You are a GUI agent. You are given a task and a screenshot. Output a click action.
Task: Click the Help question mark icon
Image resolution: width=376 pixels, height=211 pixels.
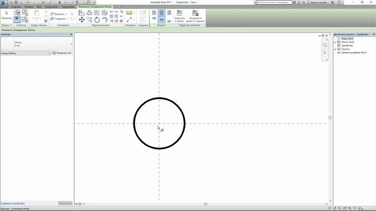pyautogui.click(x=339, y=2)
